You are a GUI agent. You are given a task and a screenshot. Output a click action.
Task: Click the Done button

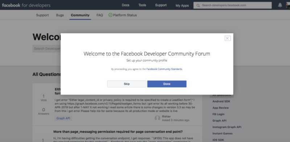click(x=167, y=84)
